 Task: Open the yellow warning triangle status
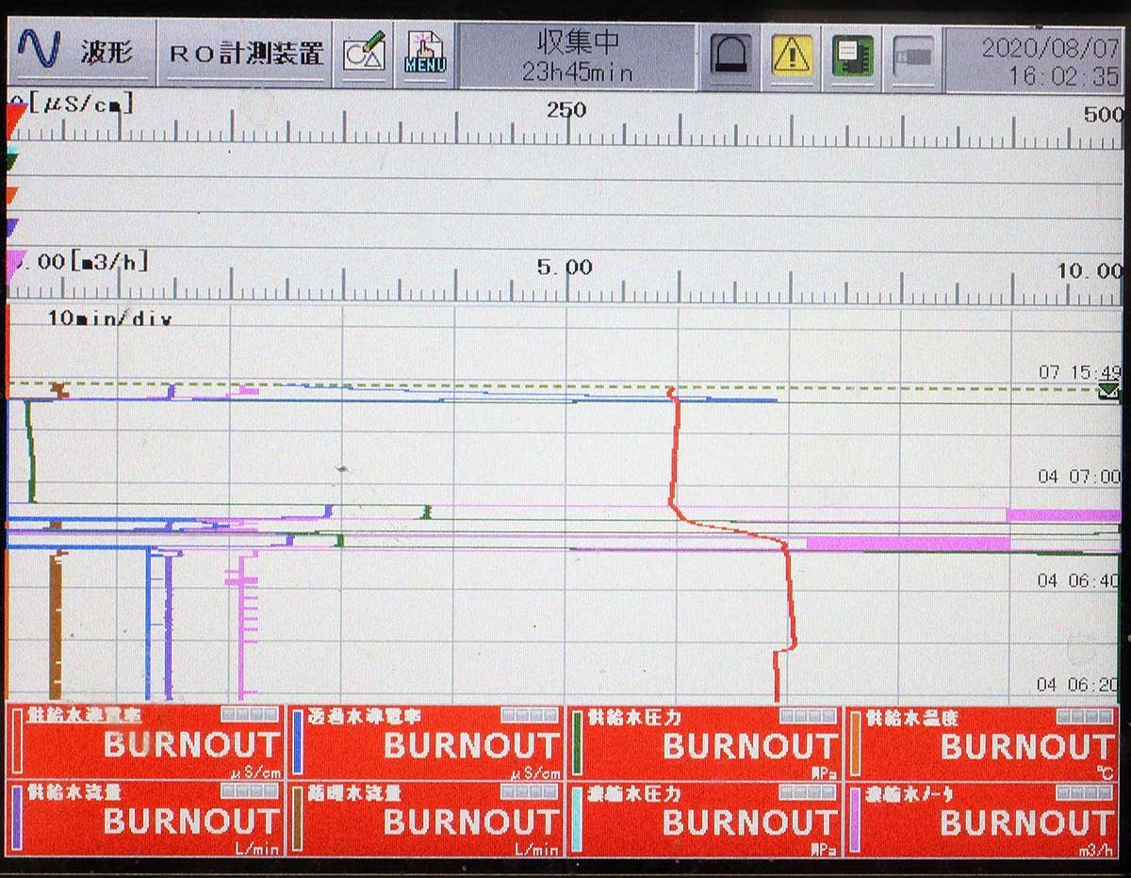pos(792,55)
